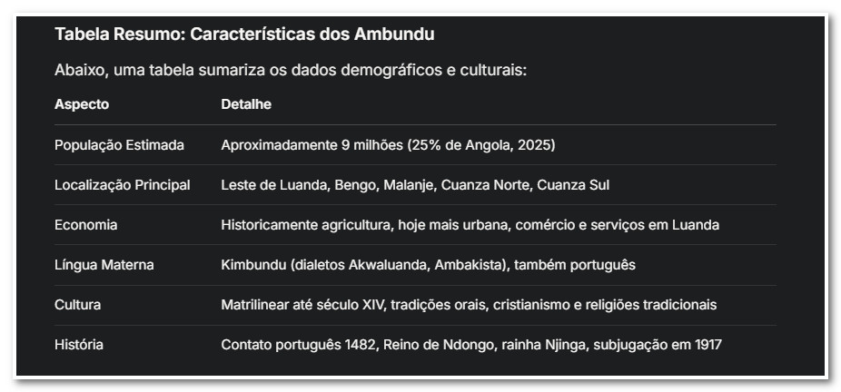Select the 'Economia' row label
The height and width of the screenshot is (392, 841).
(85, 225)
